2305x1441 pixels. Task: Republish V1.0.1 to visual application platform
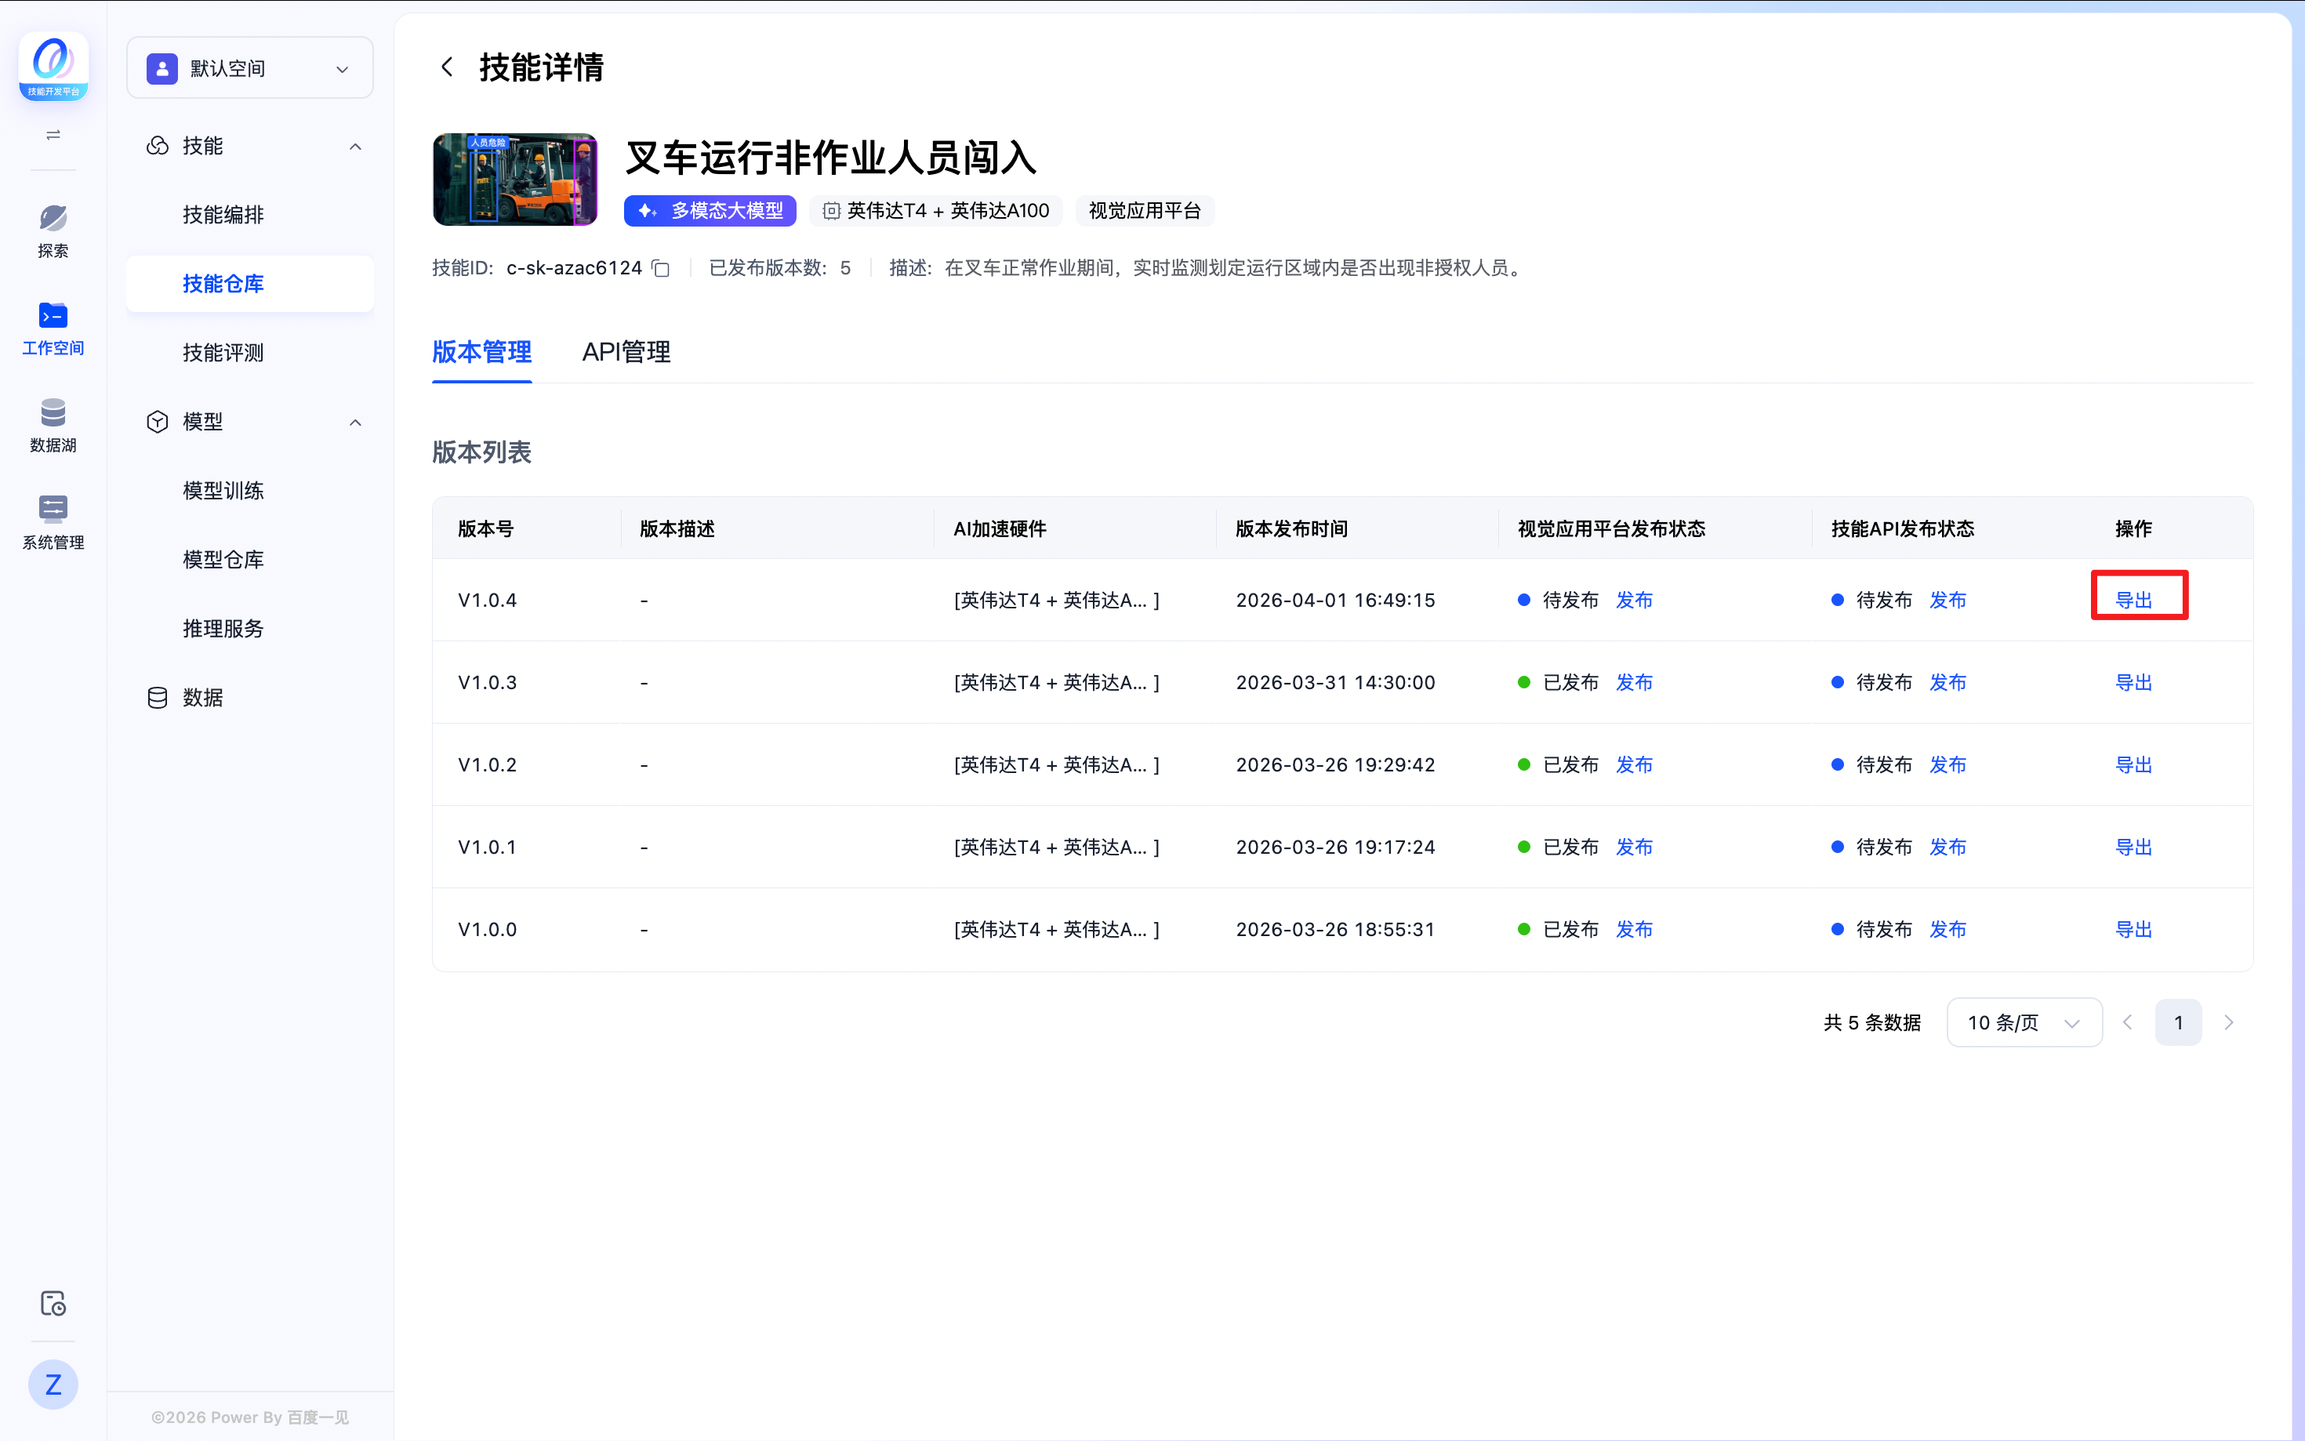click(1634, 848)
